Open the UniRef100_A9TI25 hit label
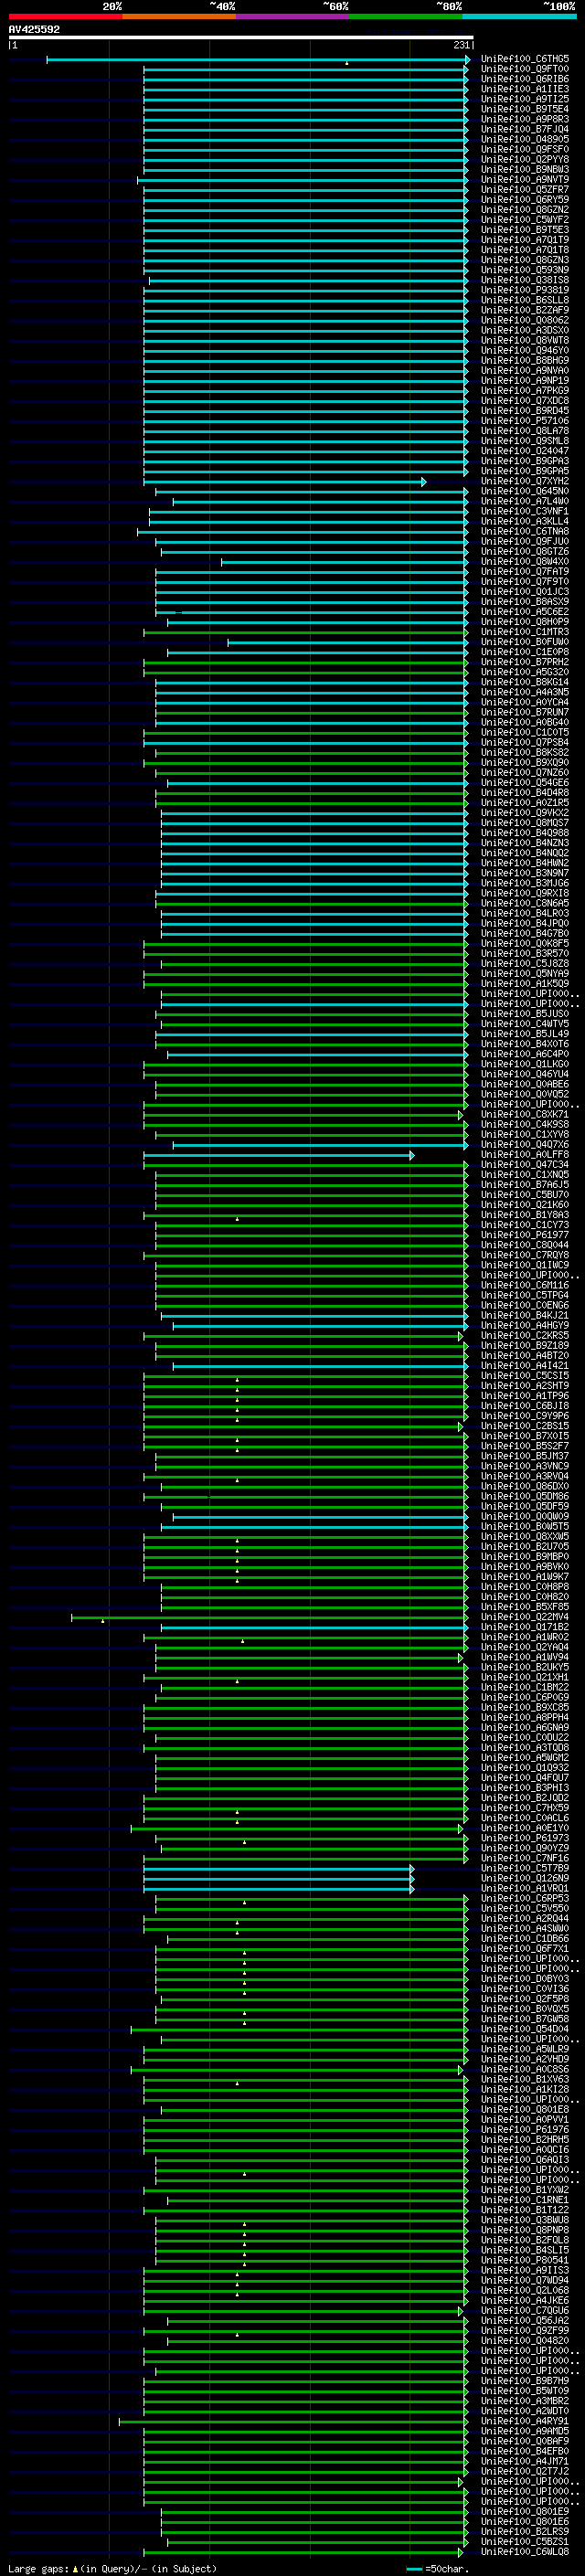 pyautogui.click(x=525, y=100)
